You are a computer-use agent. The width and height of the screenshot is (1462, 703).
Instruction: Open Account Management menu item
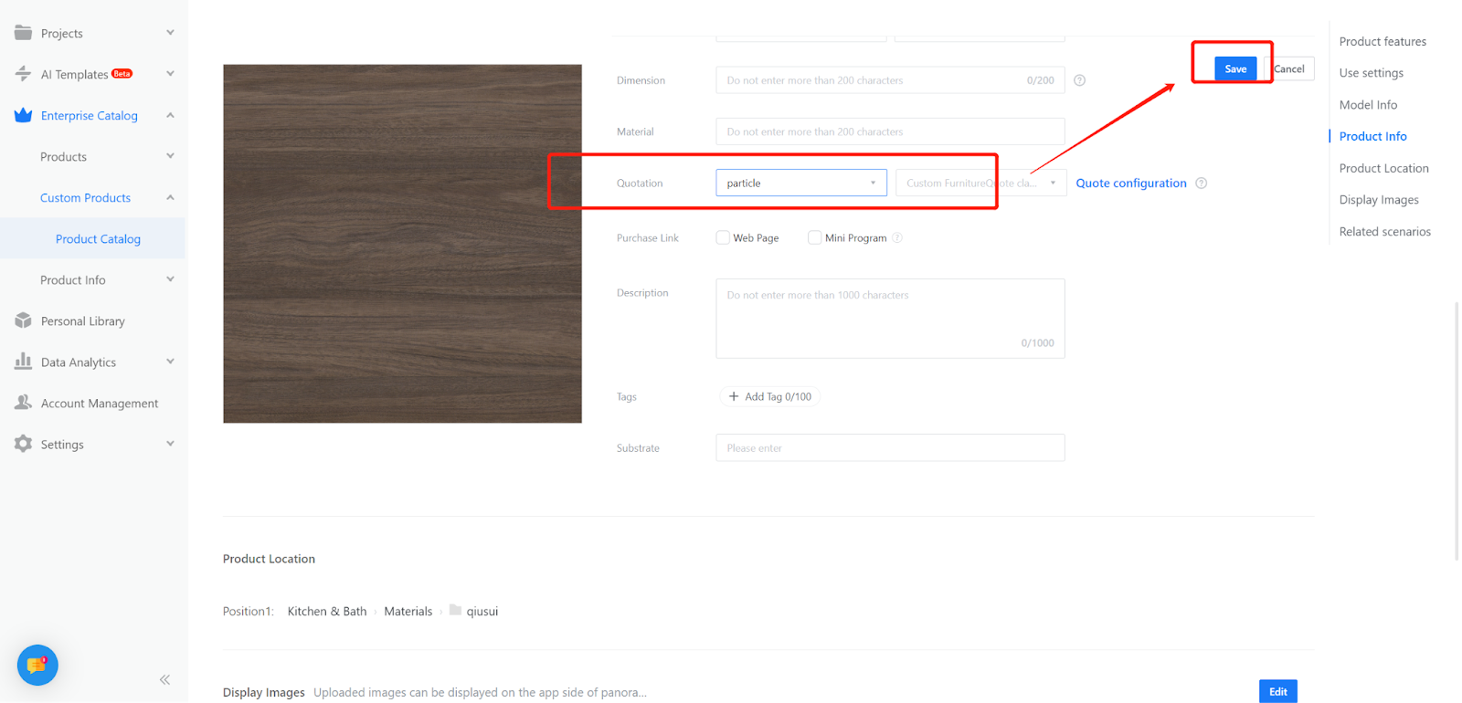click(100, 404)
